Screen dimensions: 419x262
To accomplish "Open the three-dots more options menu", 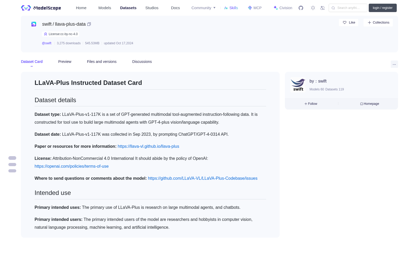I will coord(394,64).
